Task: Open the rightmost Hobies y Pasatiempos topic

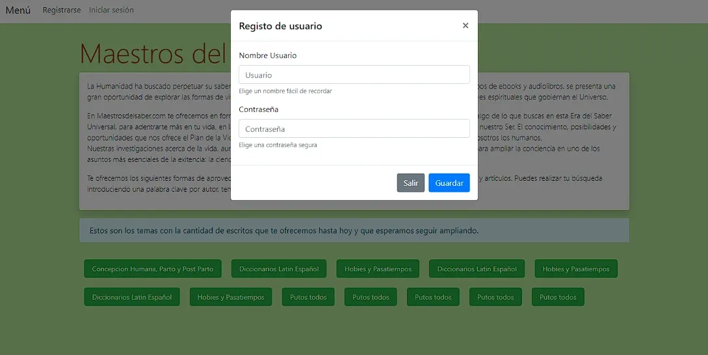Action: [x=576, y=269]
